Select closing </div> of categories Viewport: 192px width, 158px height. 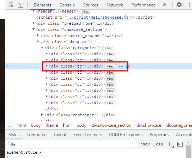tap(51, 109)
